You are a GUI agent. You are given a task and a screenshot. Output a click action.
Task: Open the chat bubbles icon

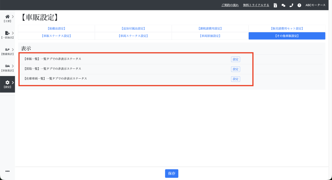coord(283,5)
